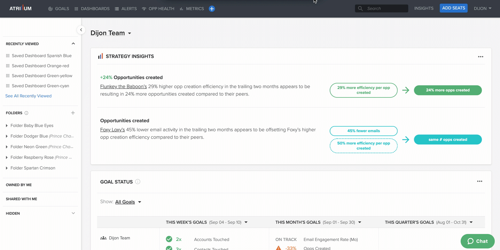
Task: Open Flunkey the Baboon's link
Action: [x=124, y=87]
